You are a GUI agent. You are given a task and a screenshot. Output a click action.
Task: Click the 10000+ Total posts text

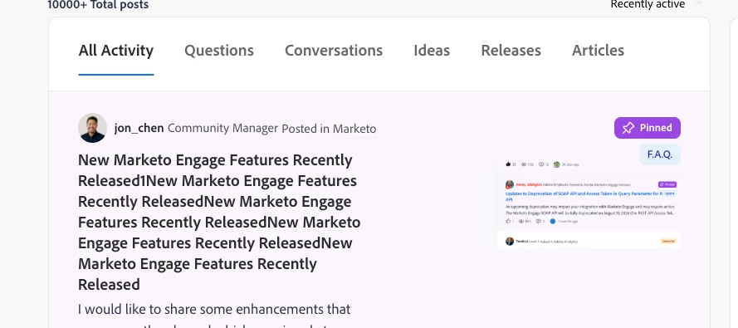coord(98,5)
